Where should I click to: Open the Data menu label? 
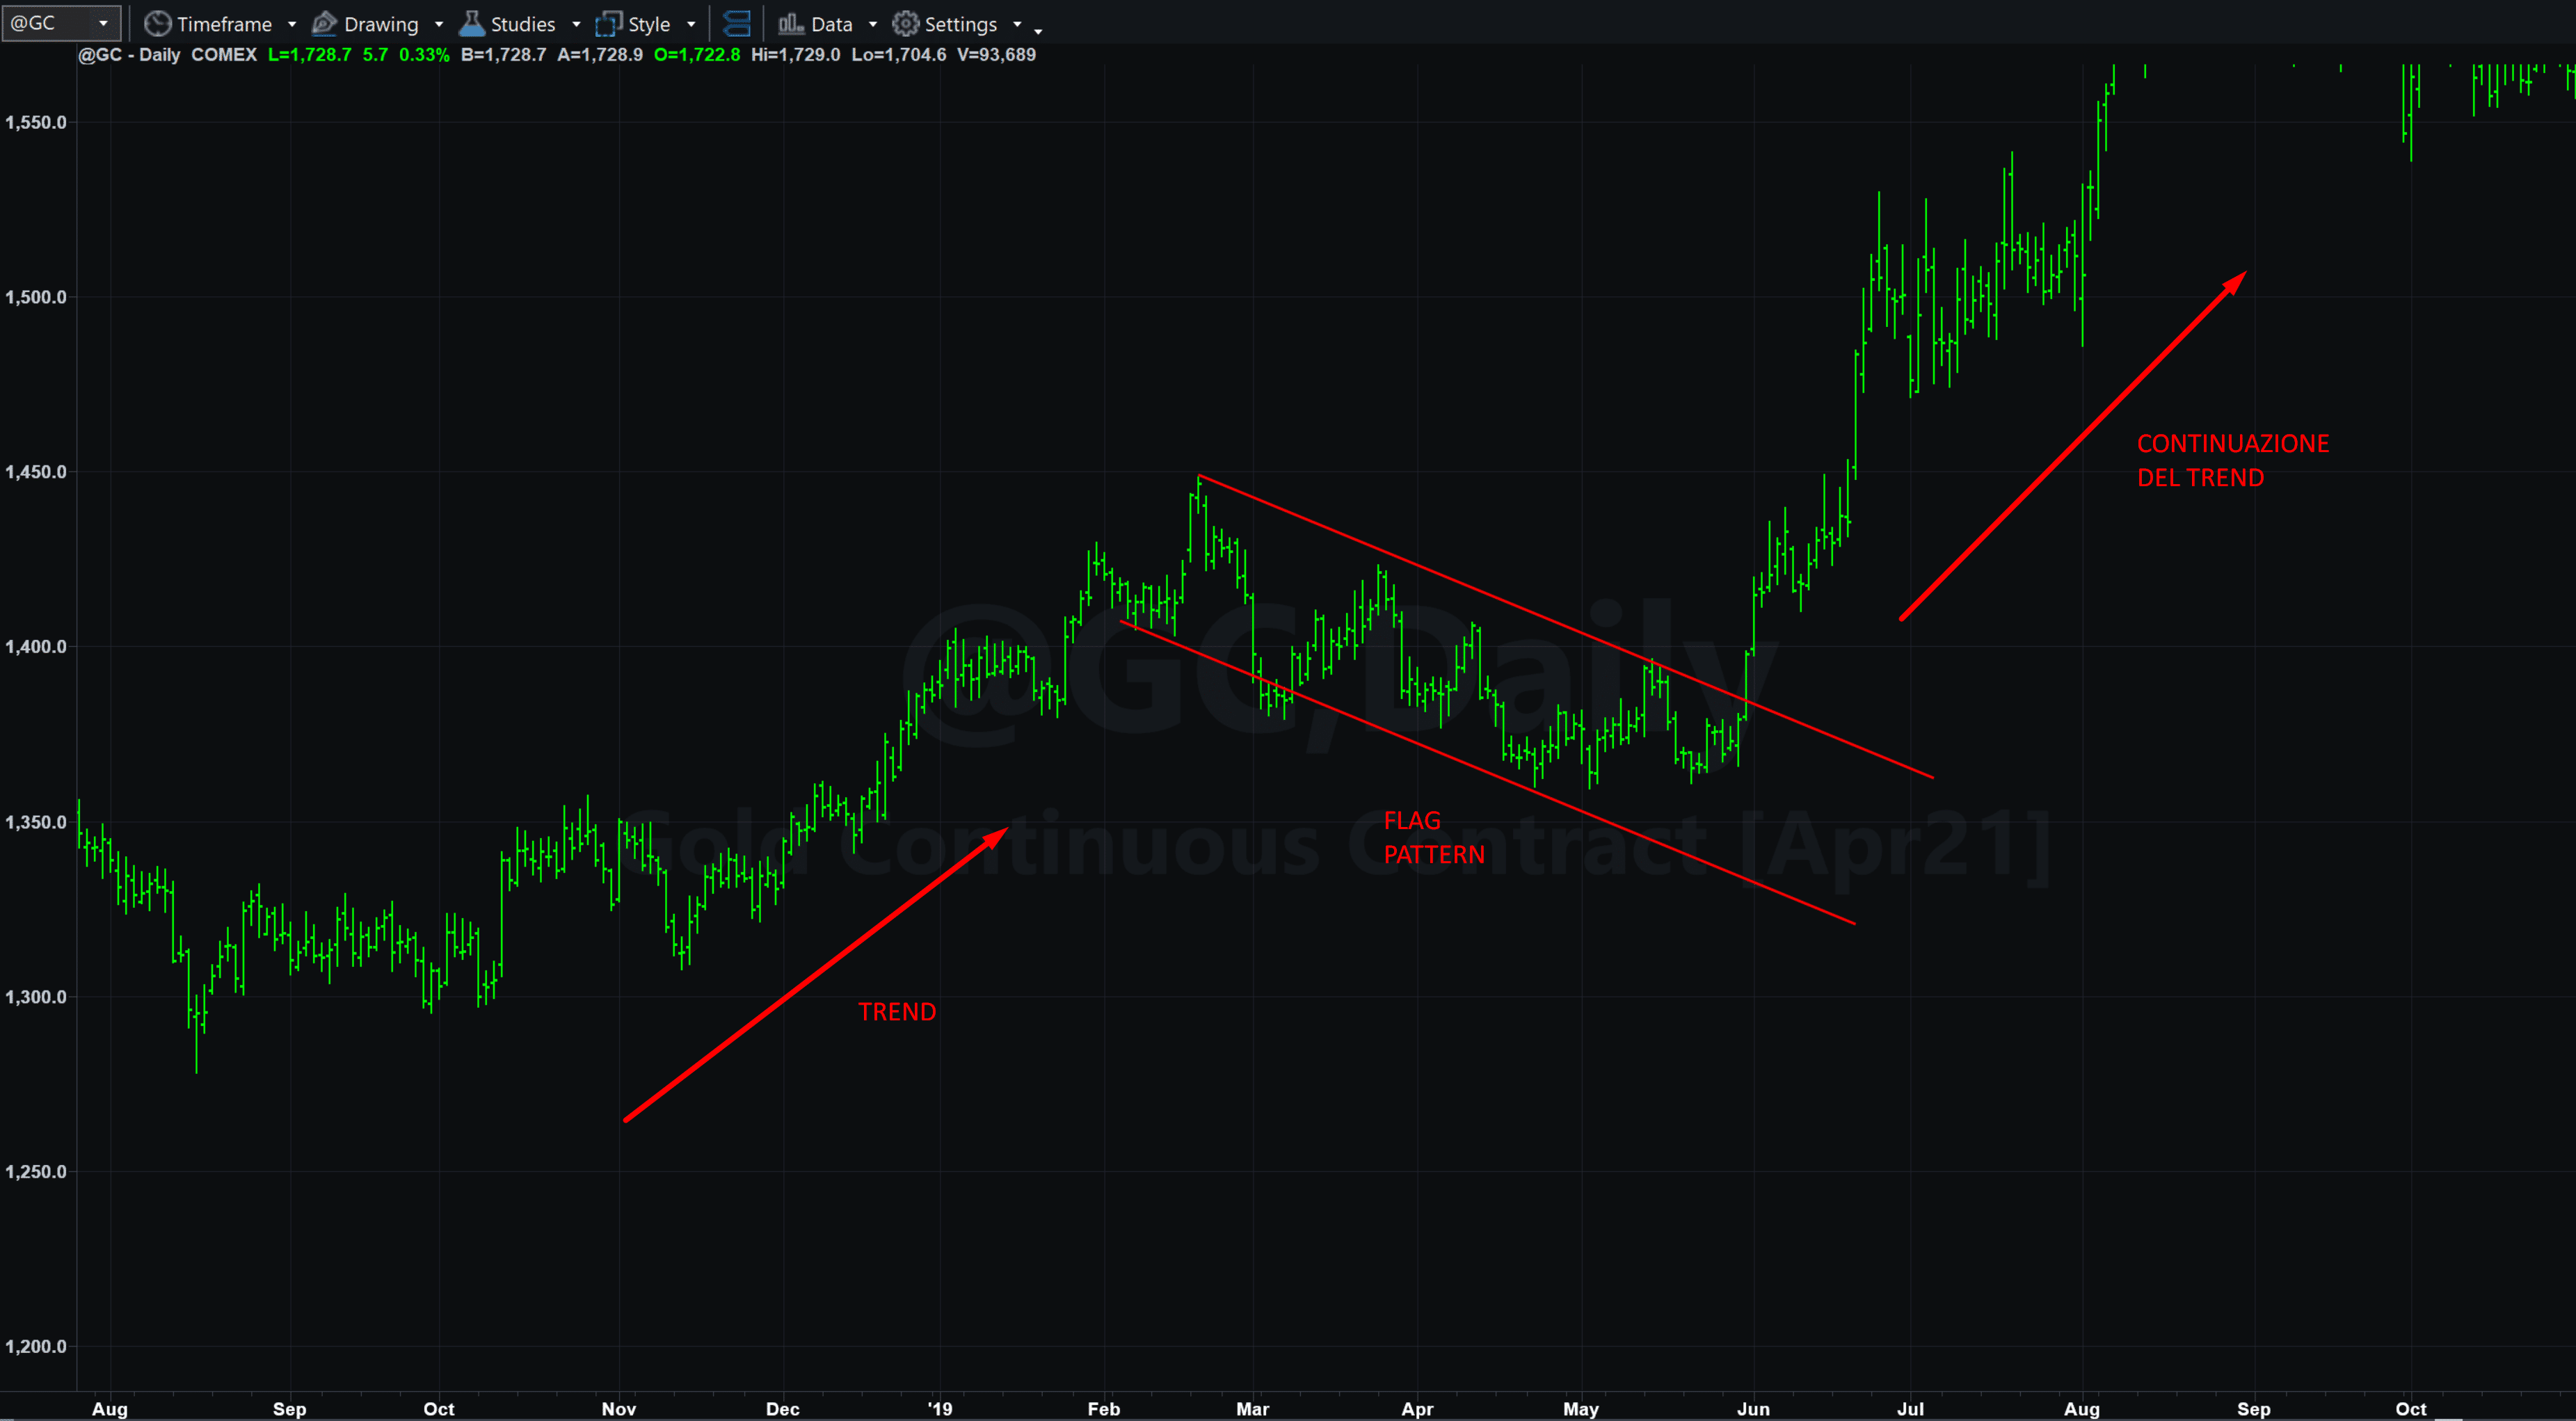832,24
